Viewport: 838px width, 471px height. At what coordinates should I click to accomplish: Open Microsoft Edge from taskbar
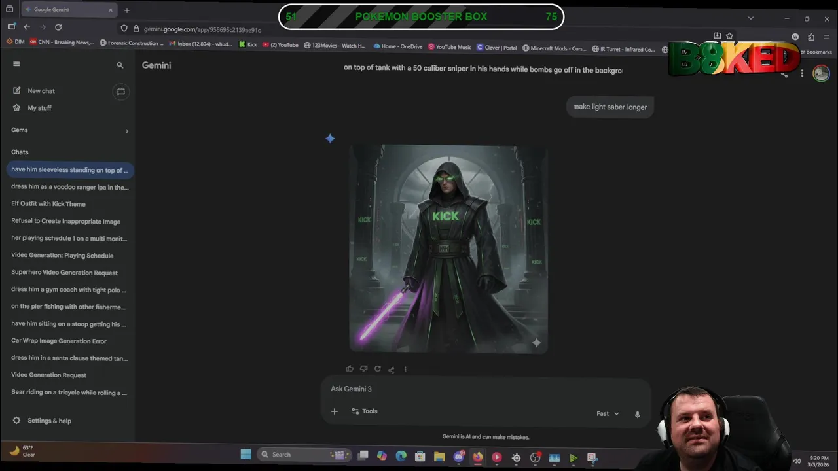point(401,456)
